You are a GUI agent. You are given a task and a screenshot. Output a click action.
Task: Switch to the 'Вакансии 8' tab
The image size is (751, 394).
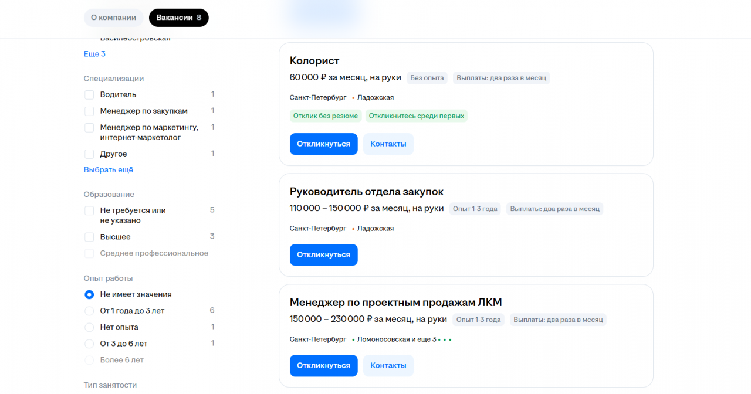click(178, 18)
